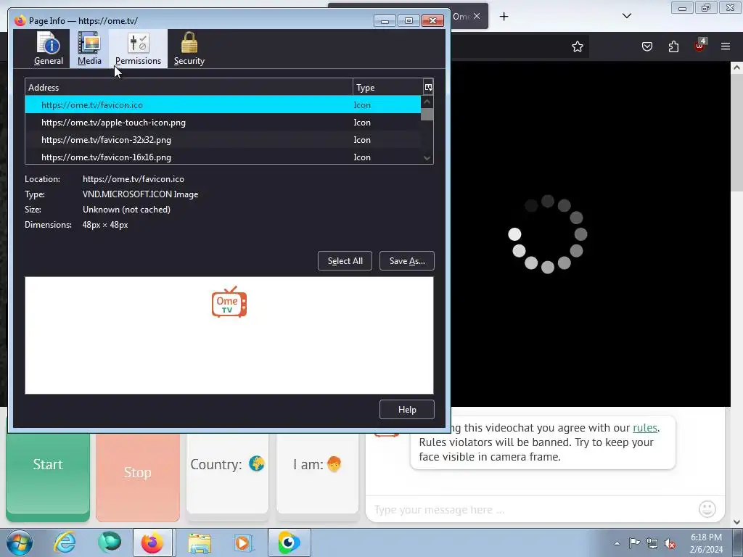Viewport: 743px width, 557px height.
Task: Close the Ome browser tab
Action: 477,16
